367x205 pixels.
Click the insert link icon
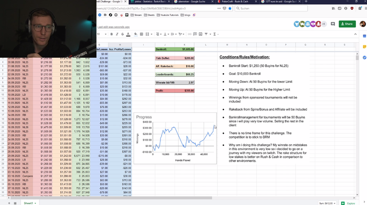[x=189, y=34]
